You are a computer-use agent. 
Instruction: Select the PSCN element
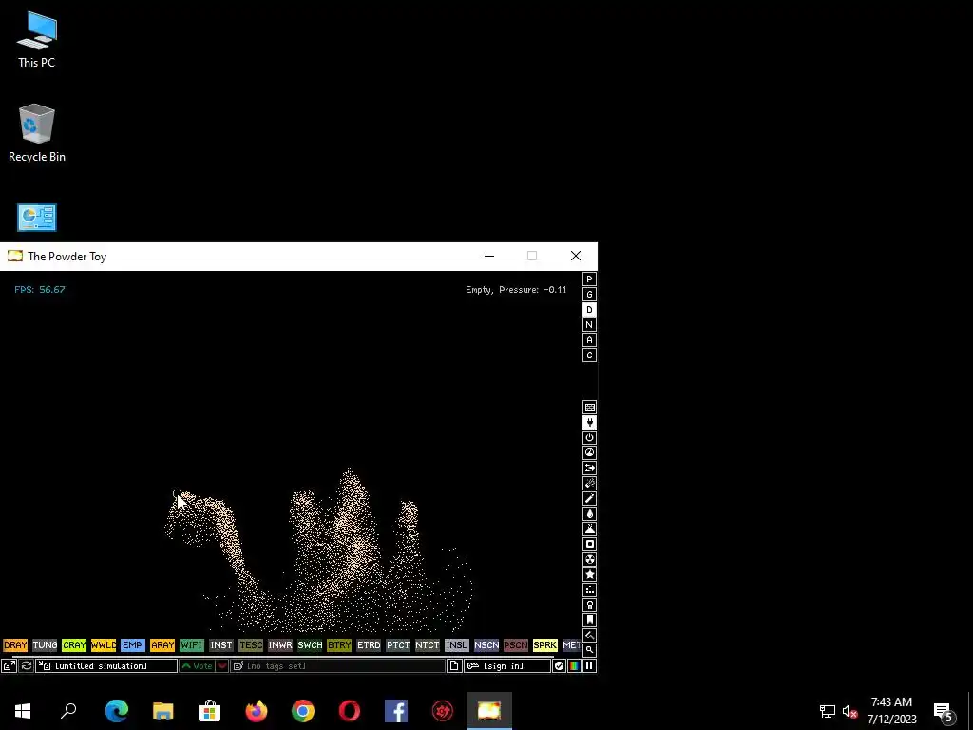516,645
